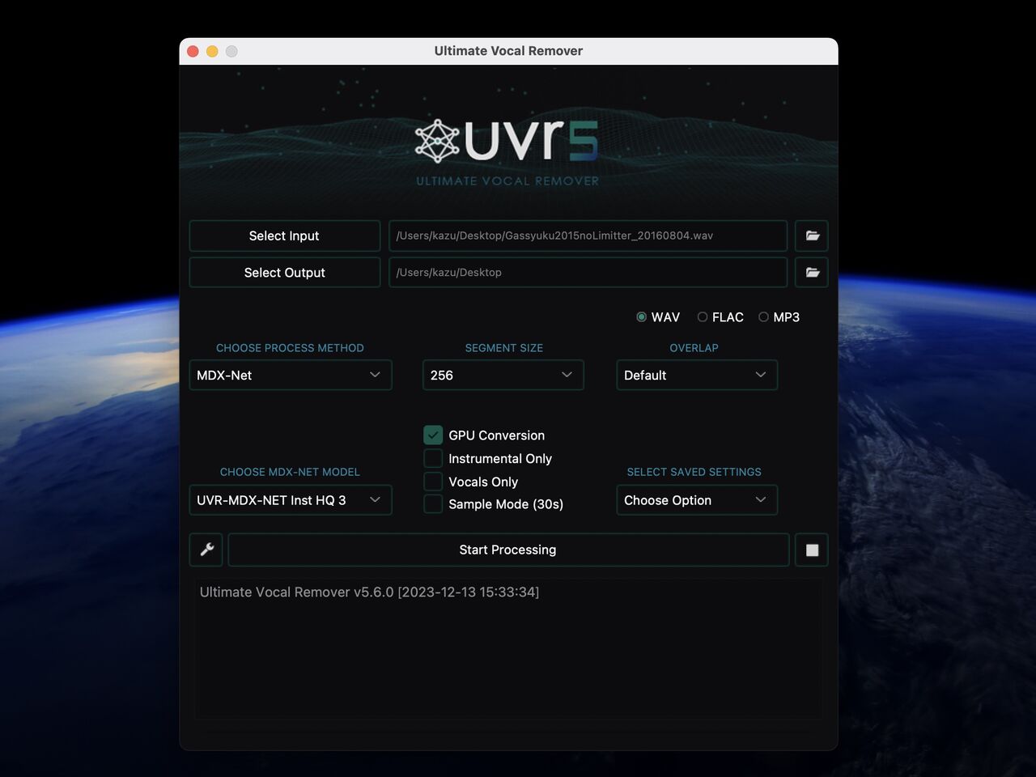Expand the Select Saved Settings dropdown
The width and height of the screenshot is (1036, 777).
point(697,500)
